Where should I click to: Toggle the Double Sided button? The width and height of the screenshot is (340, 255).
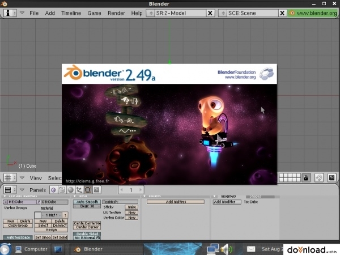coord(87,234)
